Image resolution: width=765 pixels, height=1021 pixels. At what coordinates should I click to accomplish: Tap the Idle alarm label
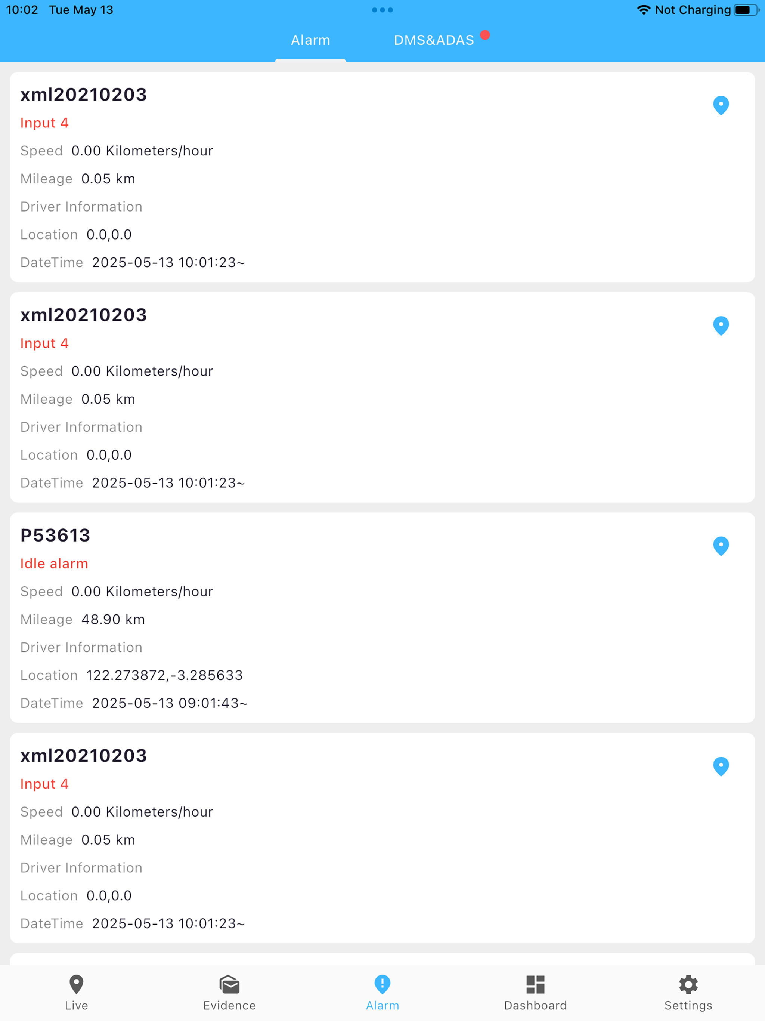pos(54,564)
